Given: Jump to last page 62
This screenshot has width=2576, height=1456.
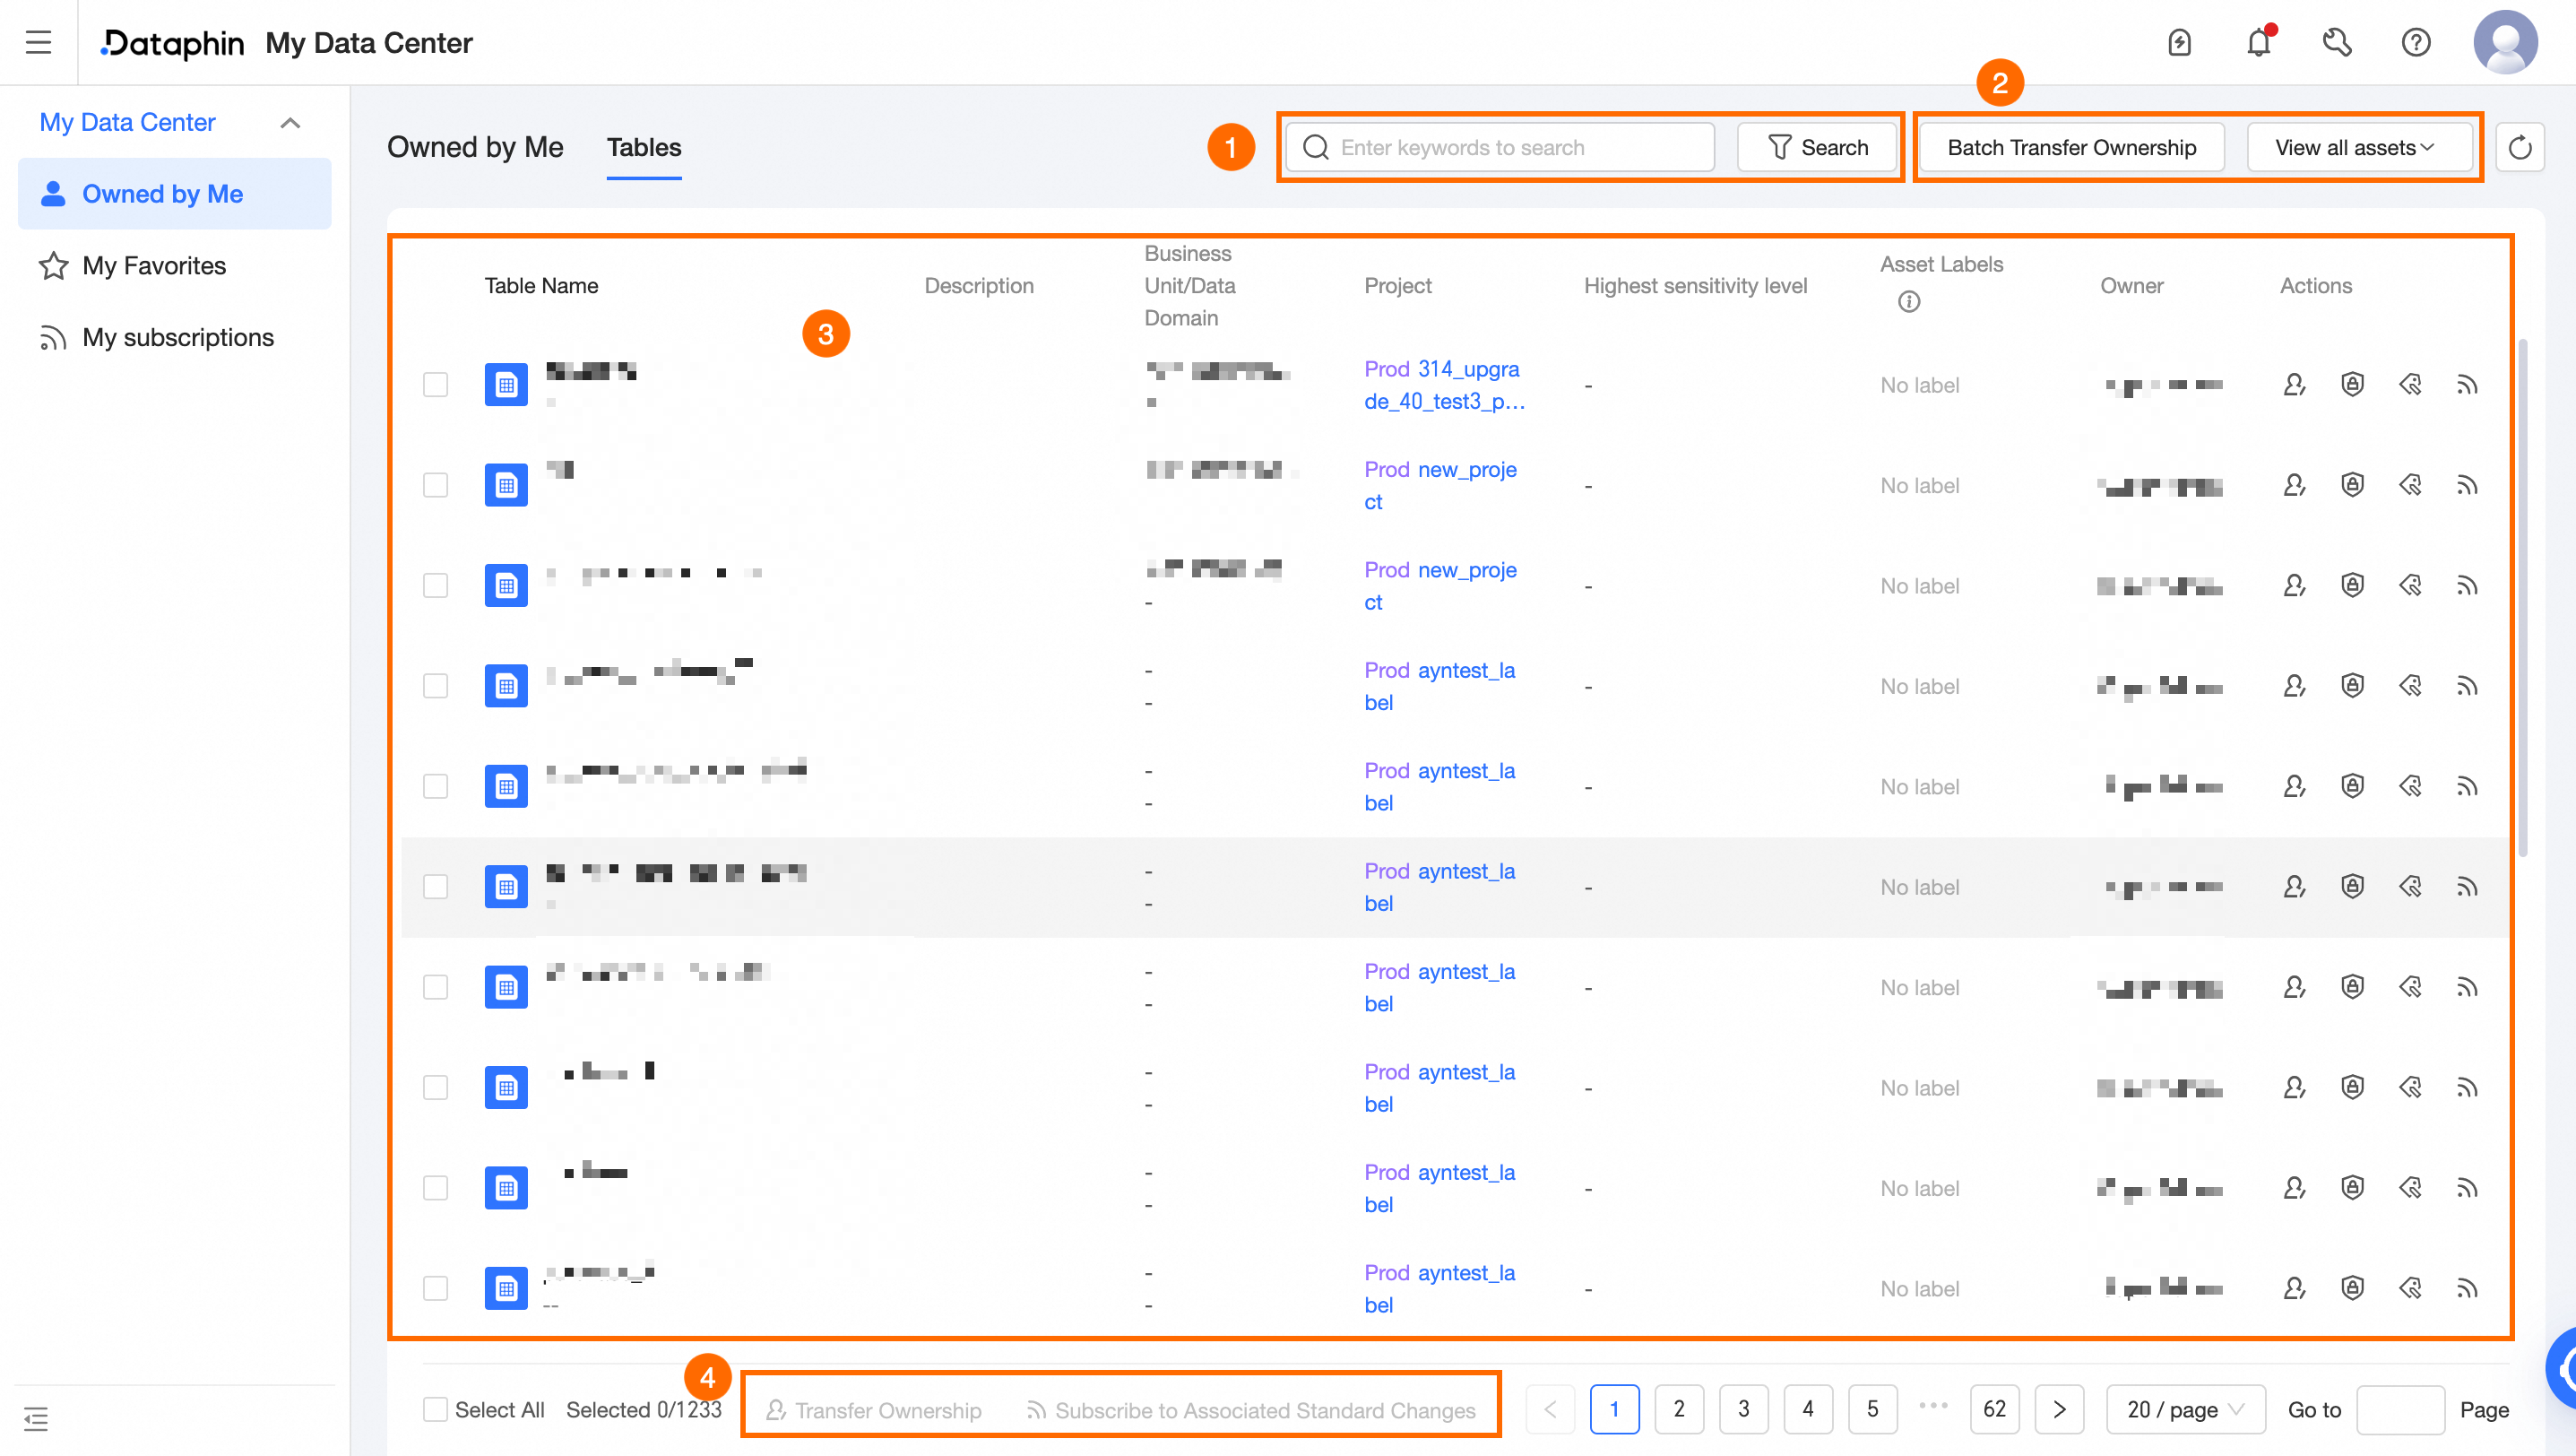Looking at the screenshot, I should click(x=1994, y=1410).
